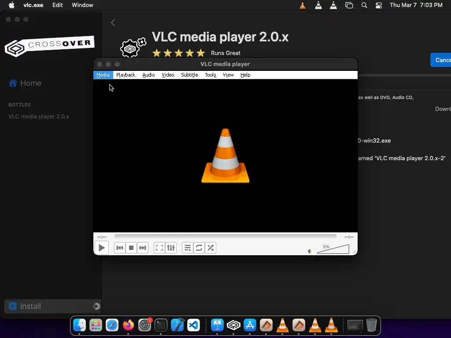451x338 pixels.
Task: Restore the minimized window thumbnail in Dock
Action: [355, 325]
